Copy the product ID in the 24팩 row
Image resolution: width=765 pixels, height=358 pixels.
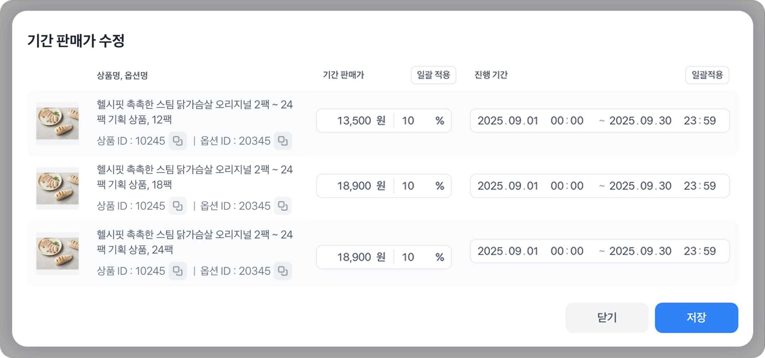click(x=177, y=271)
